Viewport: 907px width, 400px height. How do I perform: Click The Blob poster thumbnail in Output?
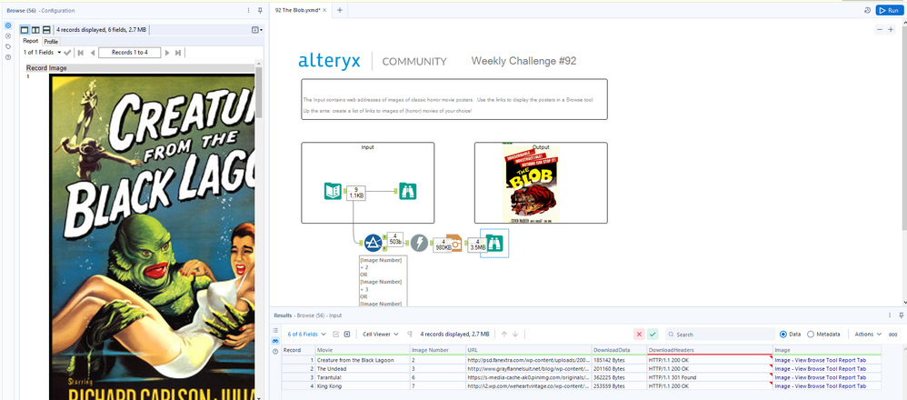532,184
